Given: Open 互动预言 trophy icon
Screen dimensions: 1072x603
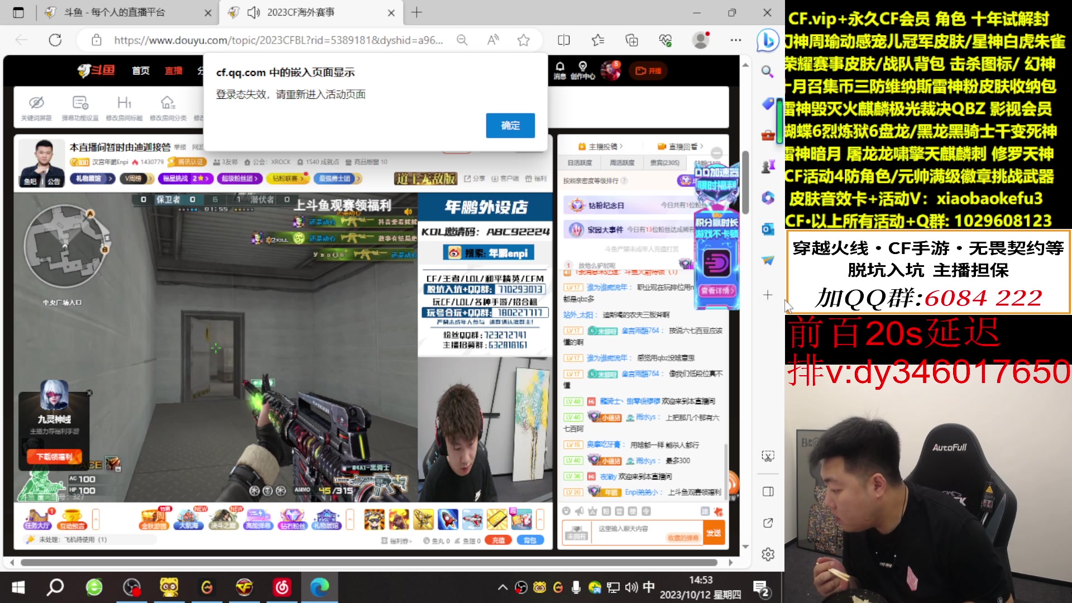Looking at the screenshot, I should point(72,519).
